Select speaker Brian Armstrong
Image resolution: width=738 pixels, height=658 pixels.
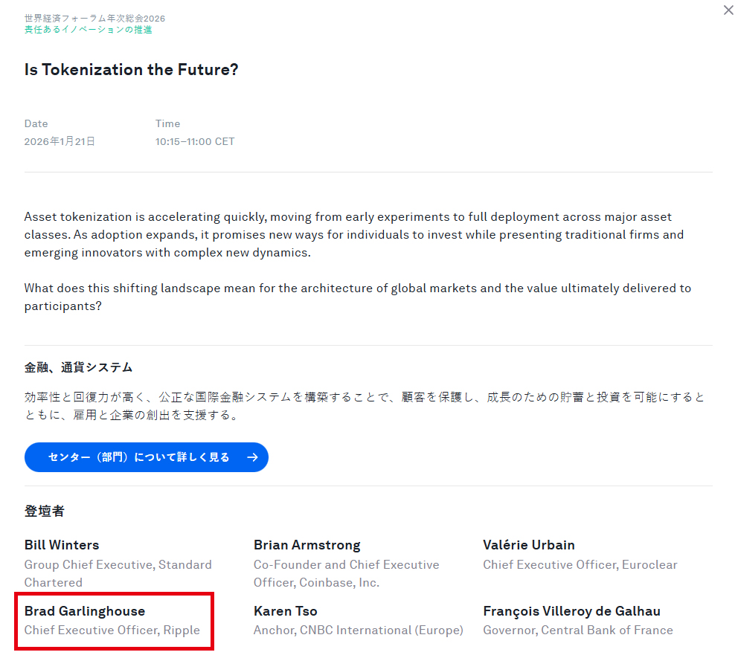307,545
